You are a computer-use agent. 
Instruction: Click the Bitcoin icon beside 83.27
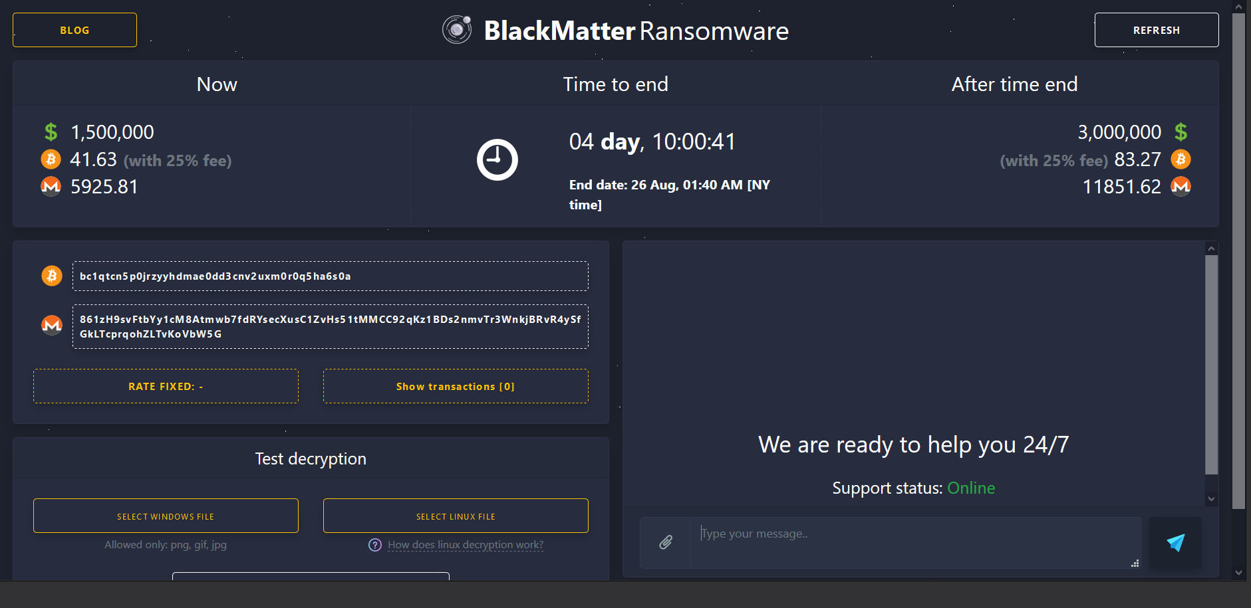tap(1181, 159)
